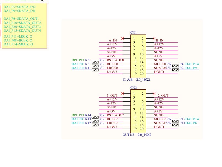Select the B_IN net label

click(x=160, y=40)
